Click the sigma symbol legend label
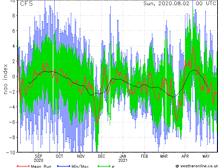Screen dimensions: 218x168 [113, 167]
